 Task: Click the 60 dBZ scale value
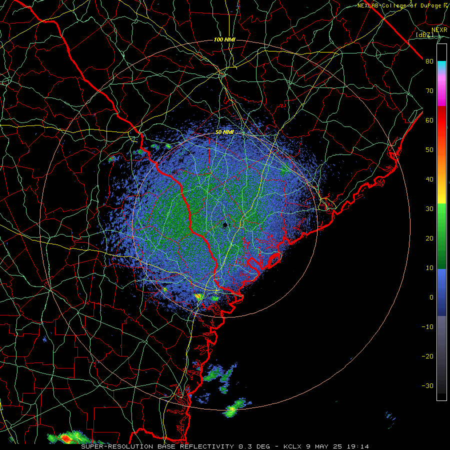click(x=429, y=120)
